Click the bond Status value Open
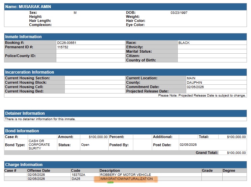251x187 pixels. 85,145
